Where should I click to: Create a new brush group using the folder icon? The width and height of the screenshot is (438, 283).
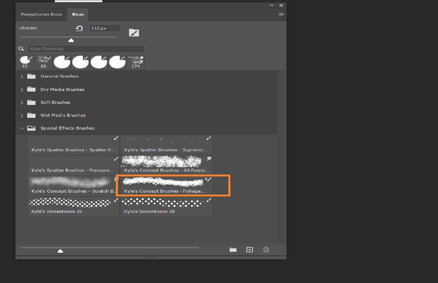(233, 250)
